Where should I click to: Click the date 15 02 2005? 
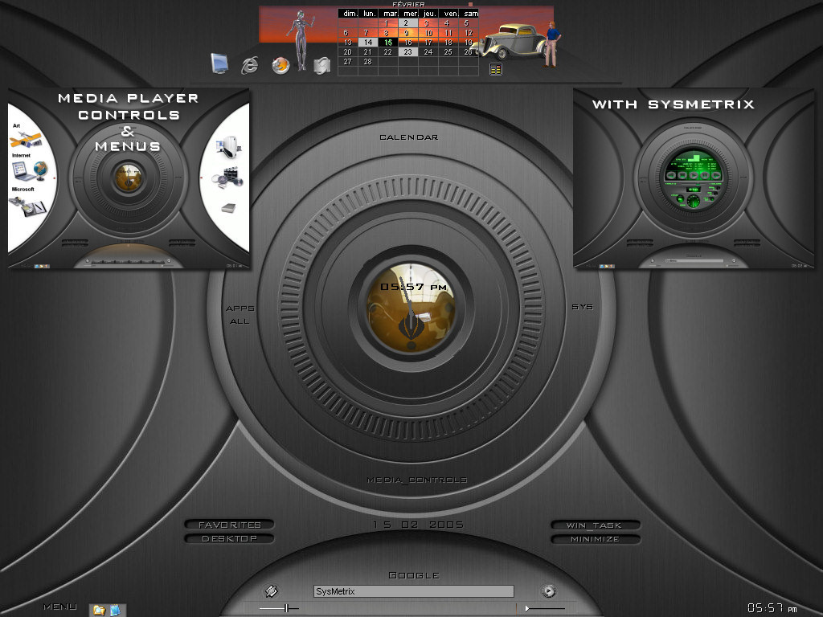[x=418, y=525]
